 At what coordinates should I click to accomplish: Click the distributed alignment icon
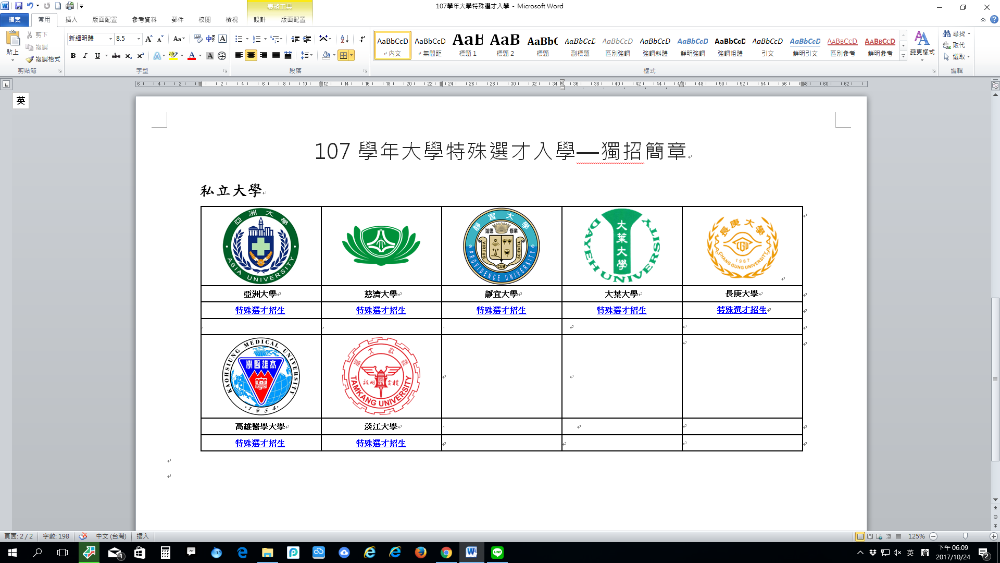[288, 55]
